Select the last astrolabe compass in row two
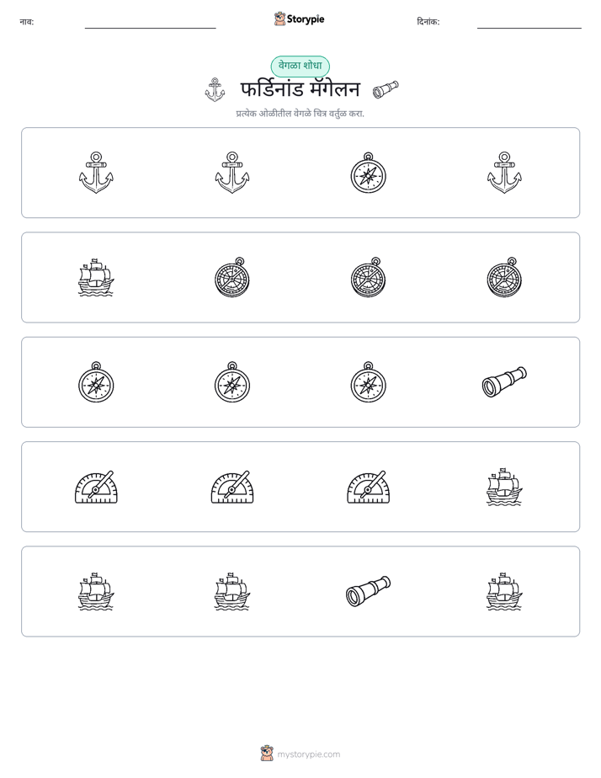The height and width of the screenshot is (778, 601). pos(504,277)
